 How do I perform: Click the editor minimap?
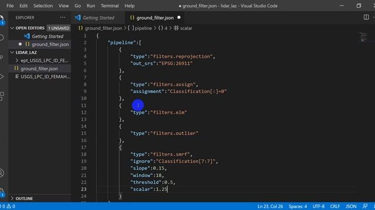coord(363,37)
